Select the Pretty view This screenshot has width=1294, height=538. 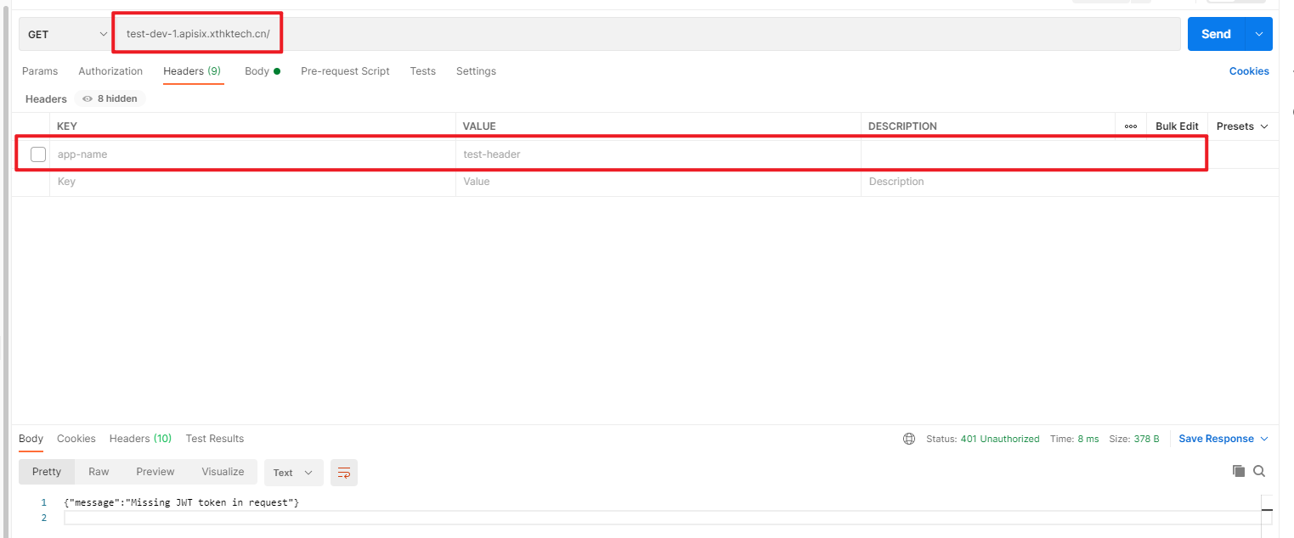pyautogui.click(x=47, y=472)
